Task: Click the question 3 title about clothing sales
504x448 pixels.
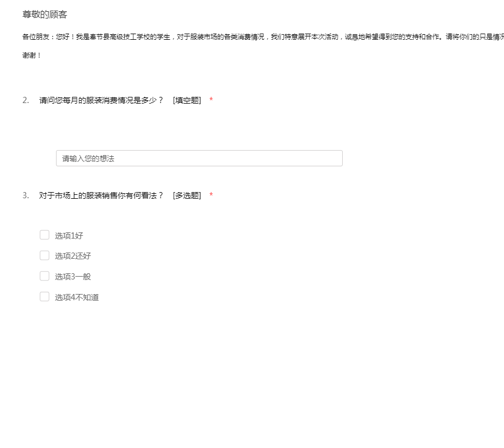Action: (101, 195)
